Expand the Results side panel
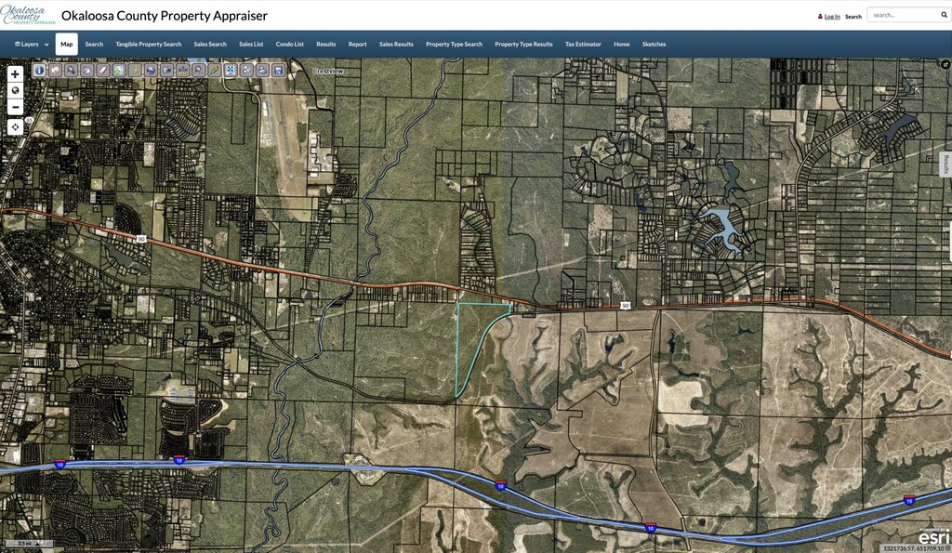Image resolution: width=952 pixels, height=553 pixels. [x=945, y=165]
